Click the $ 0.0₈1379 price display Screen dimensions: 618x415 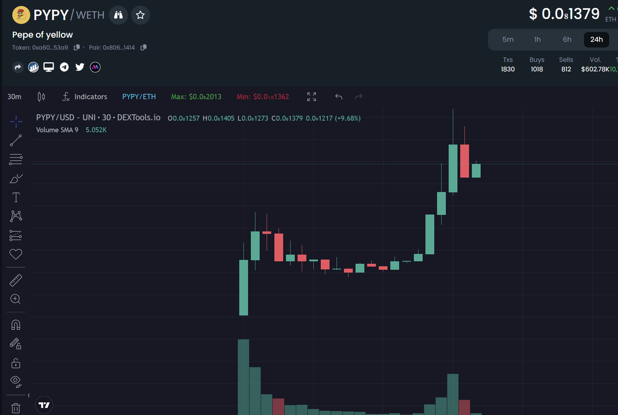click(x=564, y=13)
